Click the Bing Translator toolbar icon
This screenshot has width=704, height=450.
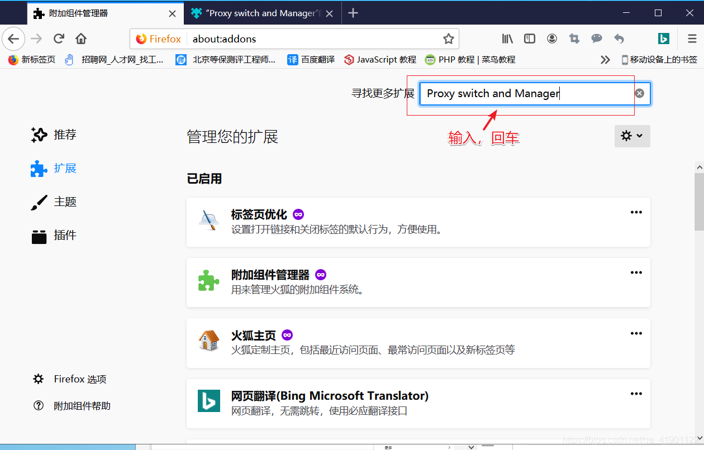(x=663, y=39)
